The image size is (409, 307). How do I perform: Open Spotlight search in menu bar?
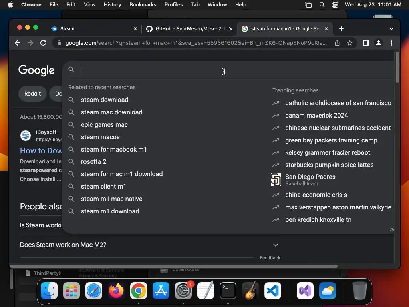(322, 4)
